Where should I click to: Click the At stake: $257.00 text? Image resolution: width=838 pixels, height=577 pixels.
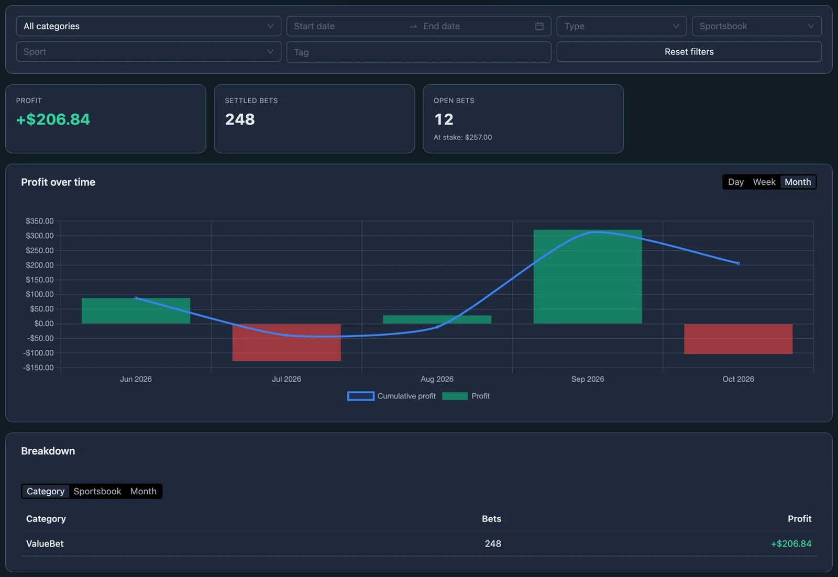pos(462,137)
